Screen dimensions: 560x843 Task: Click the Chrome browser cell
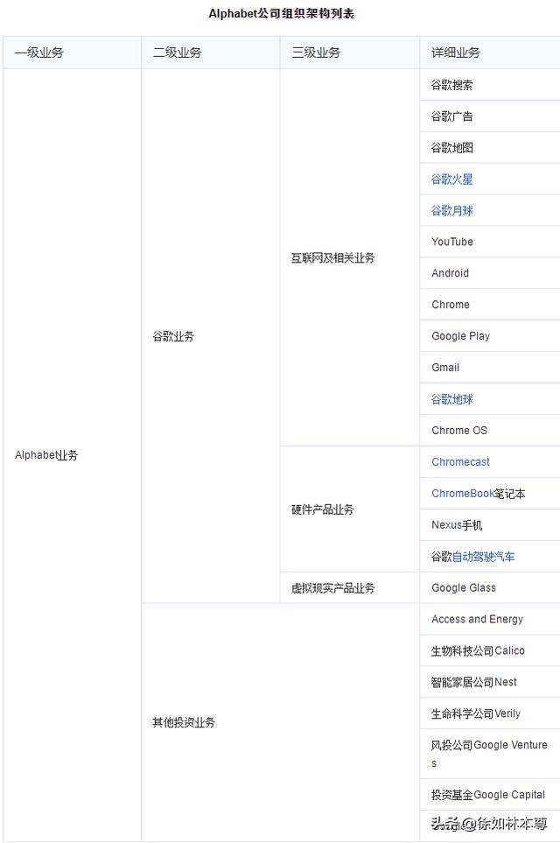(490, 305)
